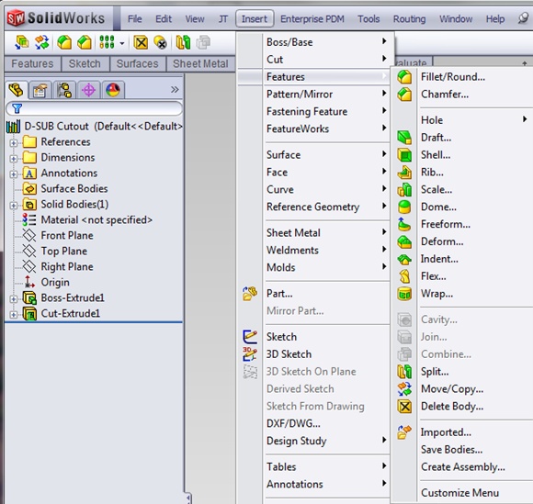Click the Deform icon in submenu

[404, 241]
